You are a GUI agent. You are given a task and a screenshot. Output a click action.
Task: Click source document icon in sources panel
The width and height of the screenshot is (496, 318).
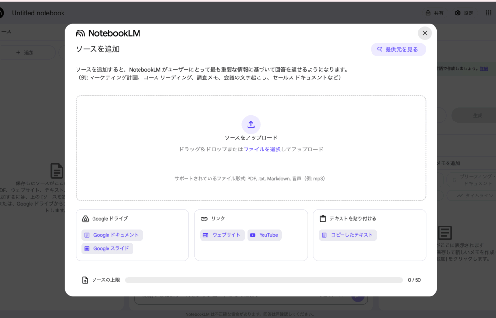coord(57,171)
